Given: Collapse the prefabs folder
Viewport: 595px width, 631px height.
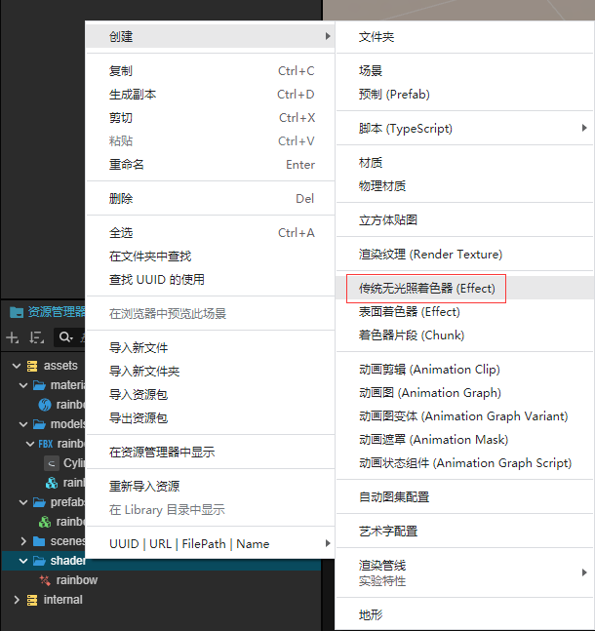Looking at the screenshot, I should pos(23,502).
